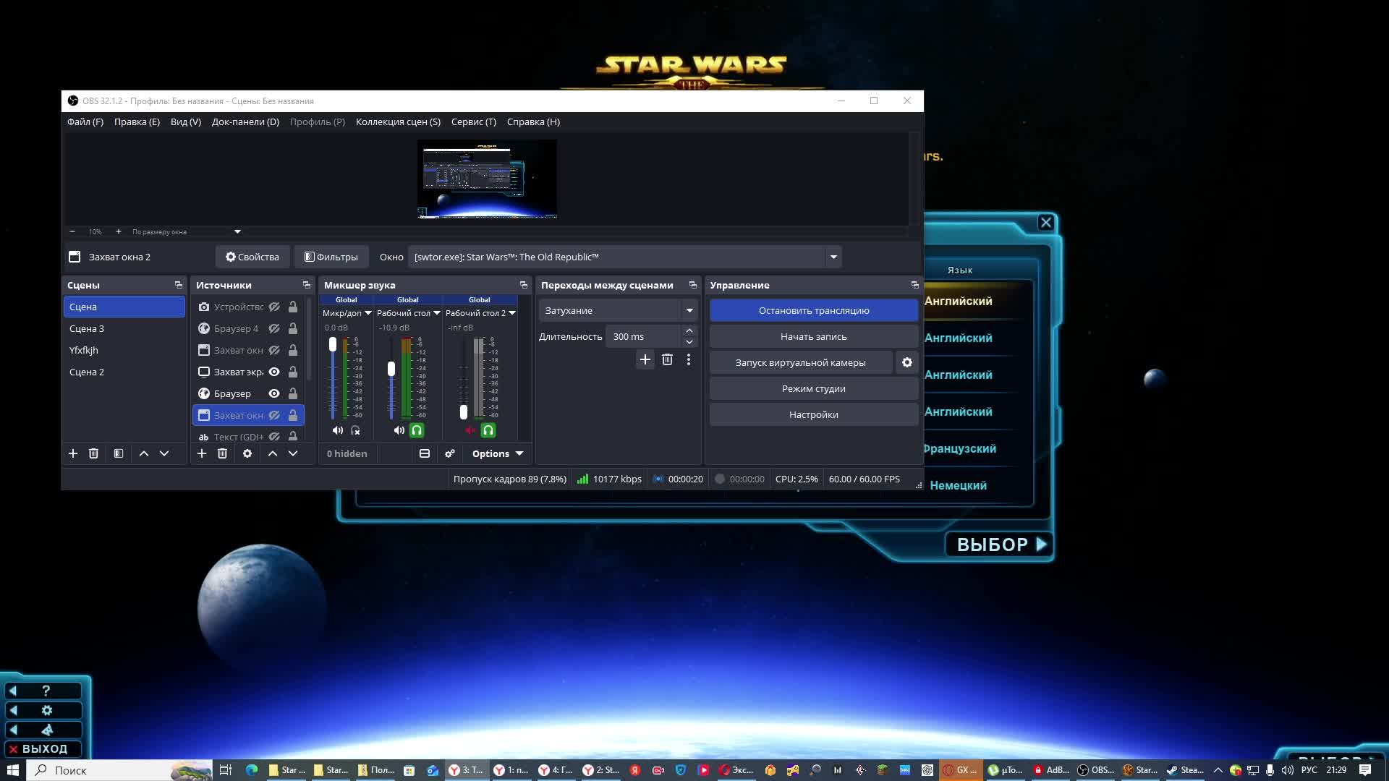1389x781 pixels.
Task: Move scene down in Сцены panel
Action: [x=164, y=453]
